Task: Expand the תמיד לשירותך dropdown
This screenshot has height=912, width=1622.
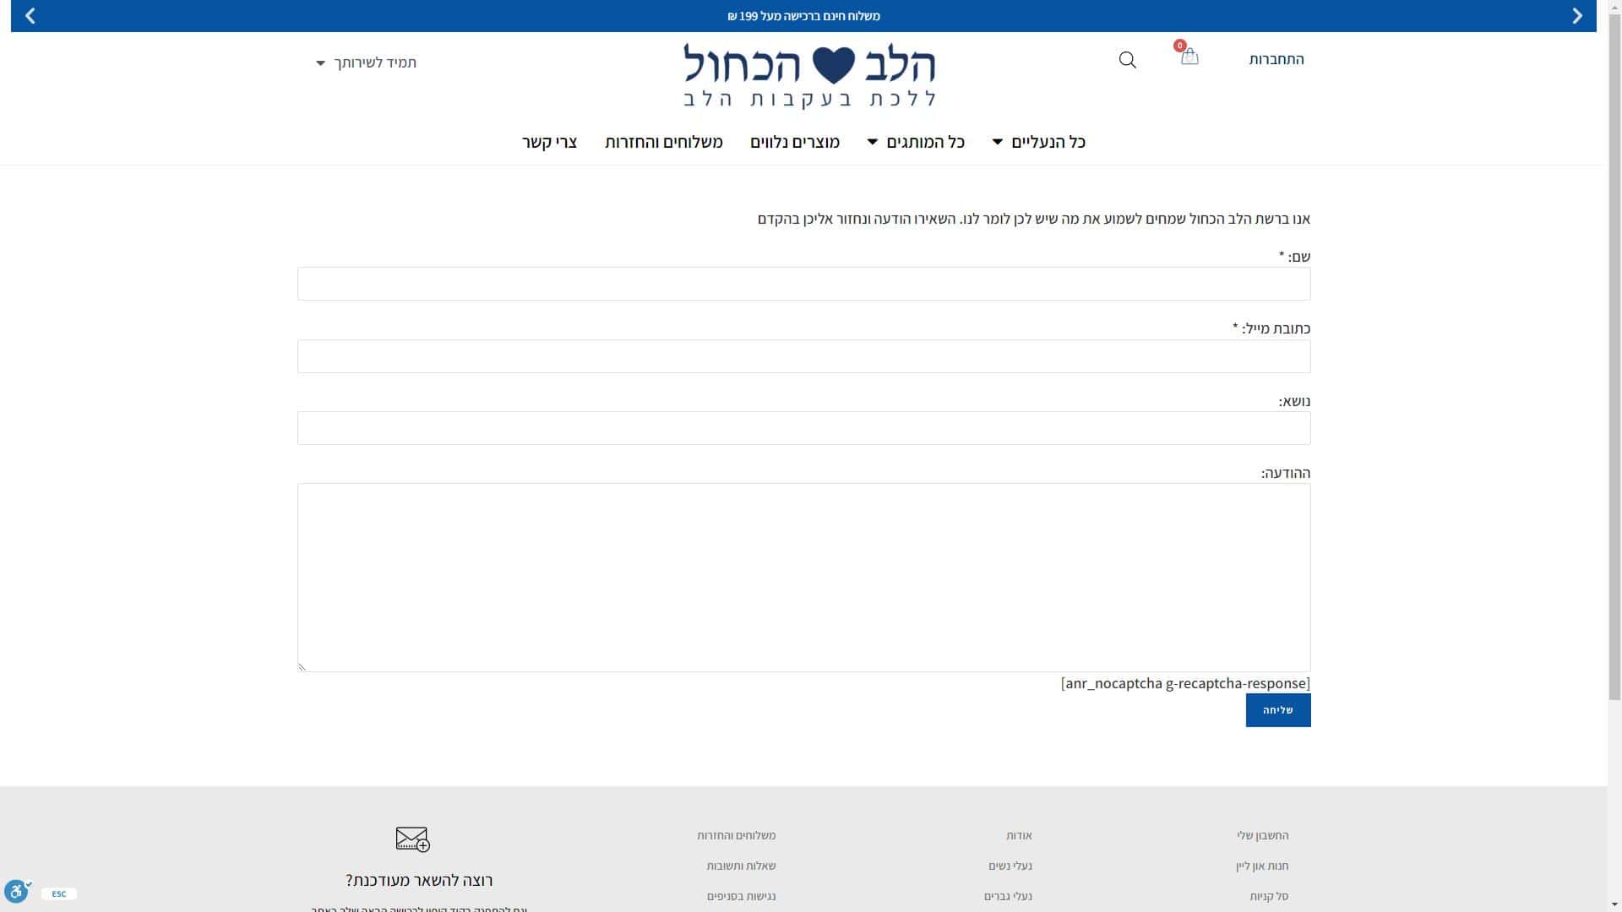Action: pos(367,62)
